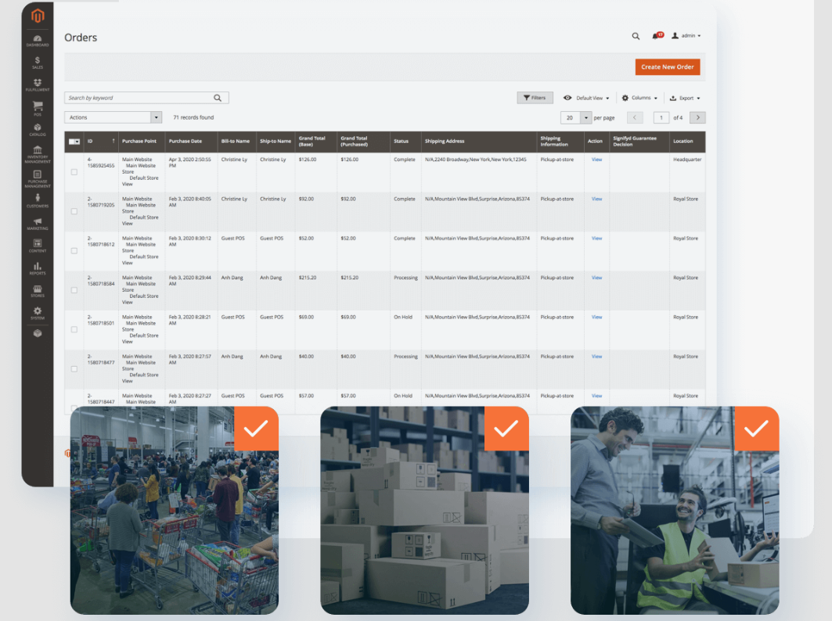Open the Reports sidebar menu

tap(37, 268)
